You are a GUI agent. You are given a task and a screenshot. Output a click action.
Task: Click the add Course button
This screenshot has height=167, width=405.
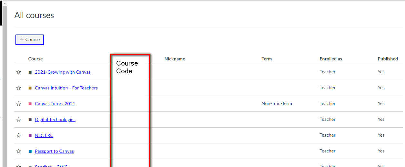[30, 40]
